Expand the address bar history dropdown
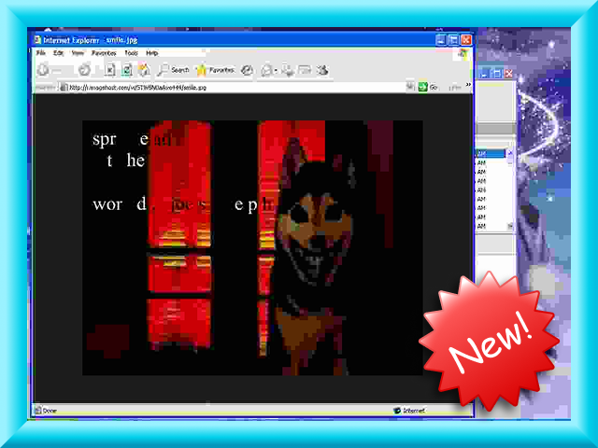 (410, 87)
